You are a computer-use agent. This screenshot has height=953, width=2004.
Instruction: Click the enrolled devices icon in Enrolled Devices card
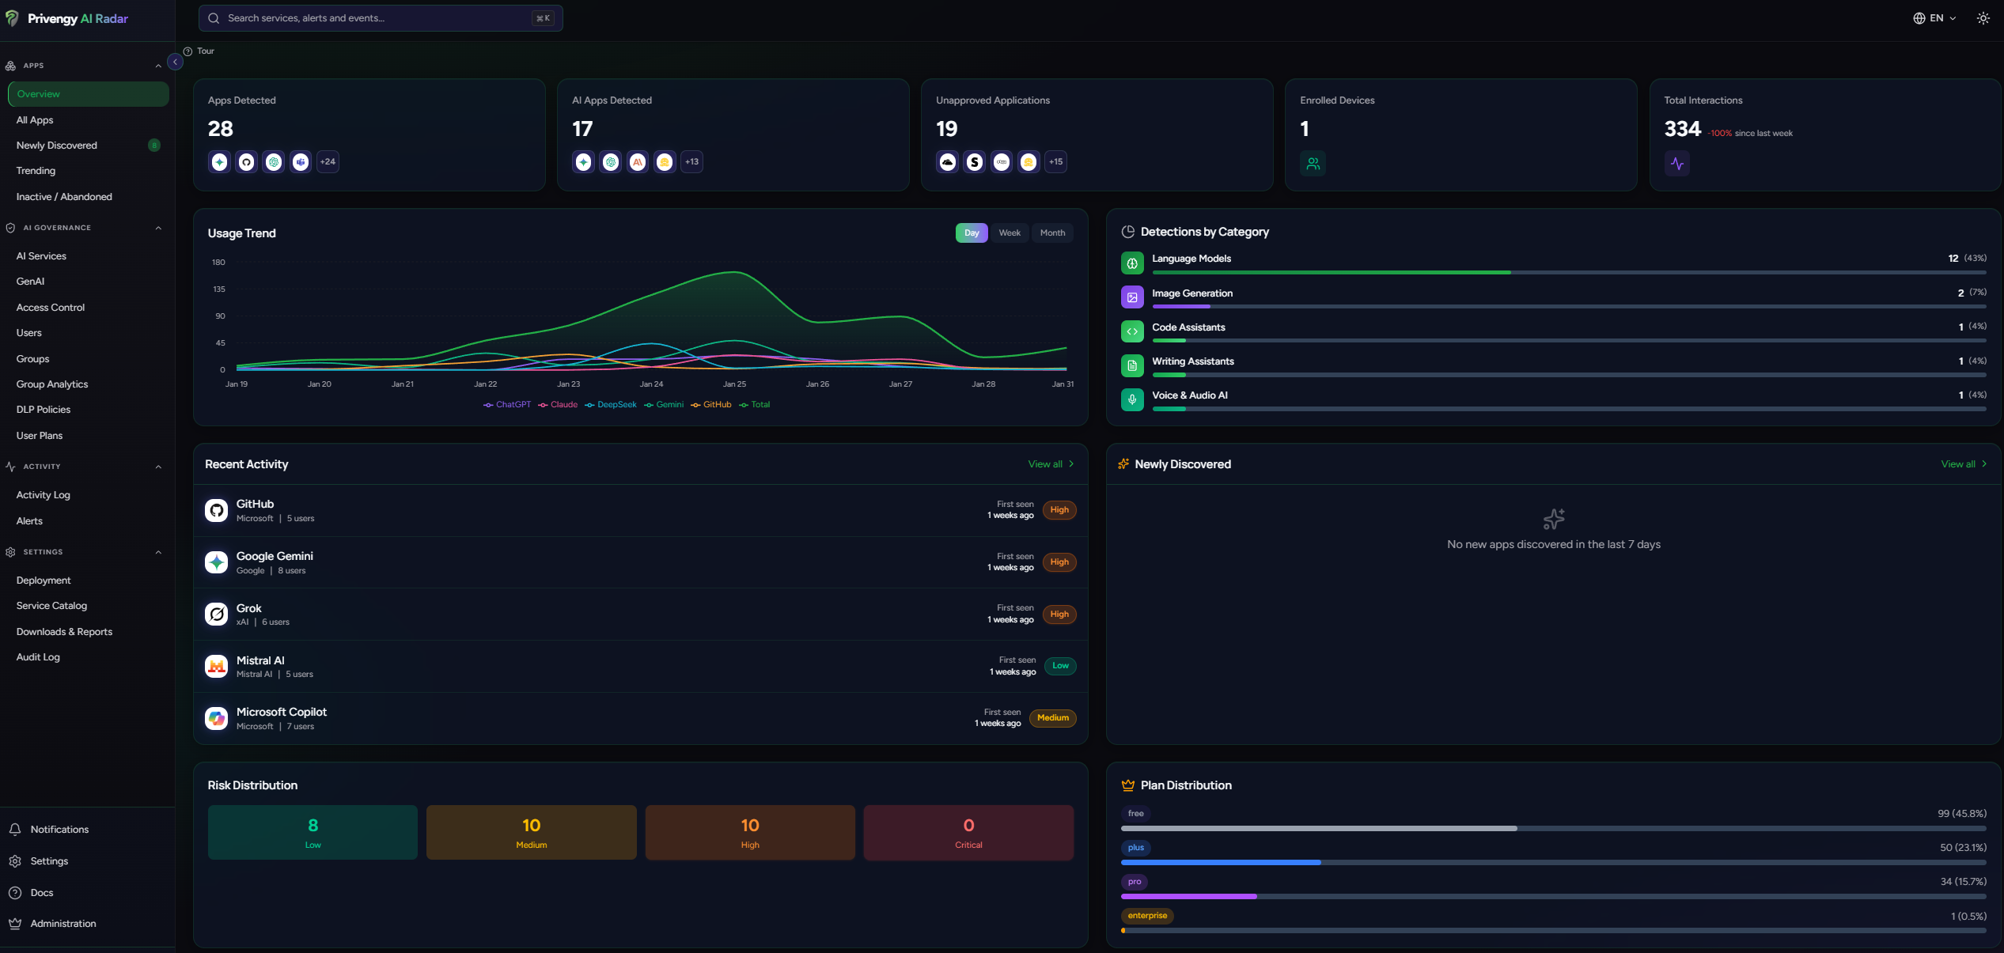click(x=1313, y=163)
